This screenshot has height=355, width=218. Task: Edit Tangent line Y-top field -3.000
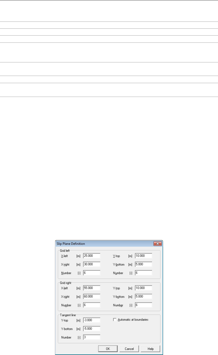[91, 320]
